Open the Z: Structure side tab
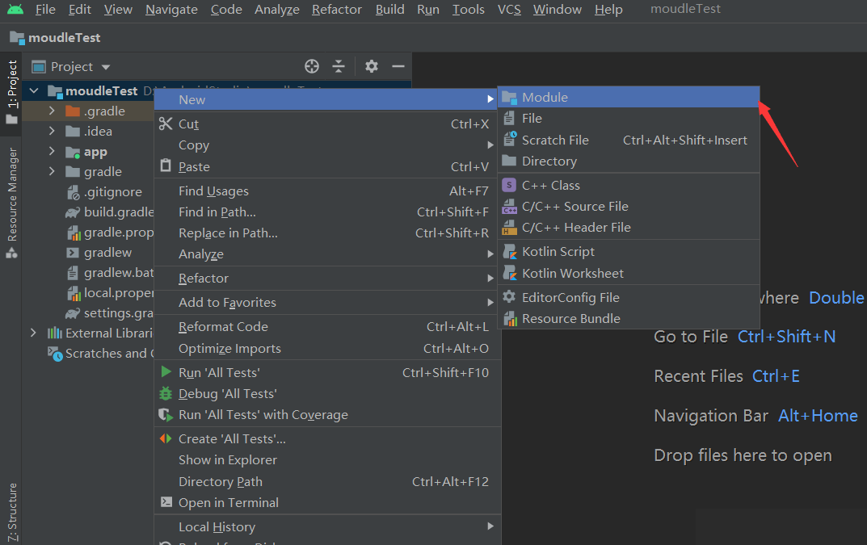Screen dimensions: 867x545 click(x=11, y=513)
